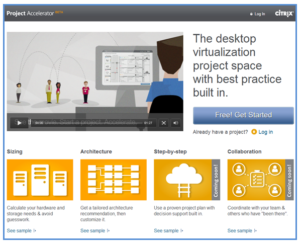This screenshot has height=243, width=301.
Task: Click the Use a proven project plan text
Action: (184, 211)
